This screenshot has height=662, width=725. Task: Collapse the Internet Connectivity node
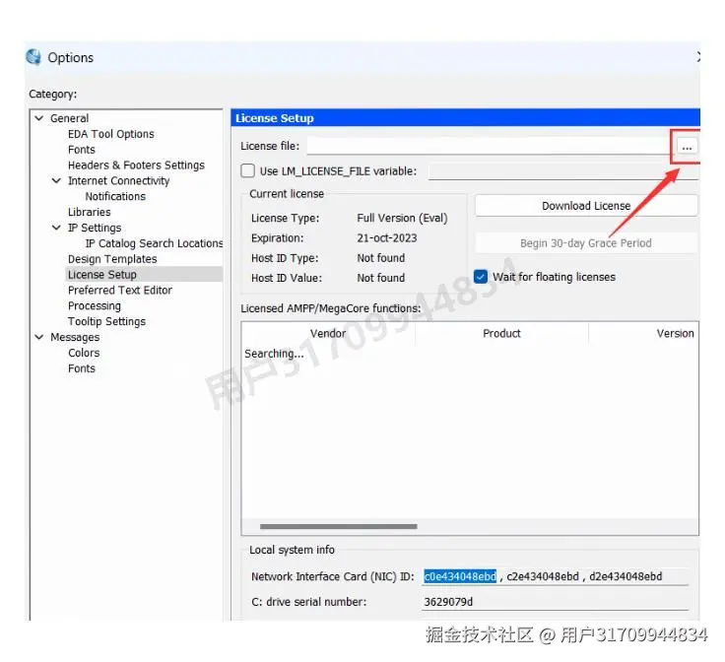(56, 180)
